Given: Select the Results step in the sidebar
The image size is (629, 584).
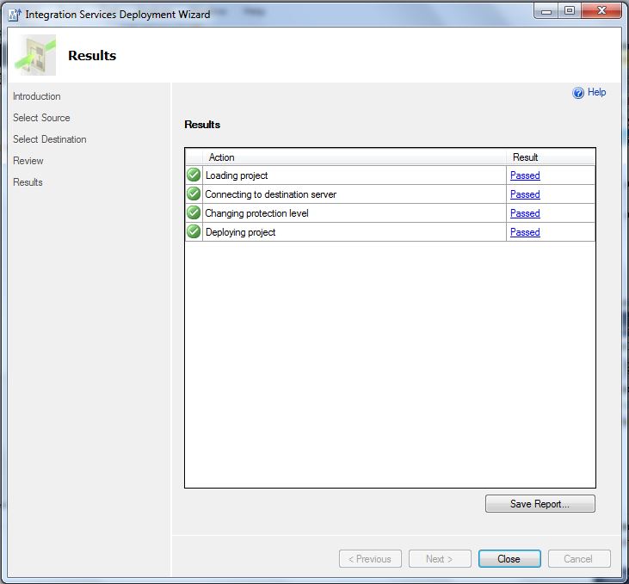Looking at the screenshot, I should click(28, 182).
